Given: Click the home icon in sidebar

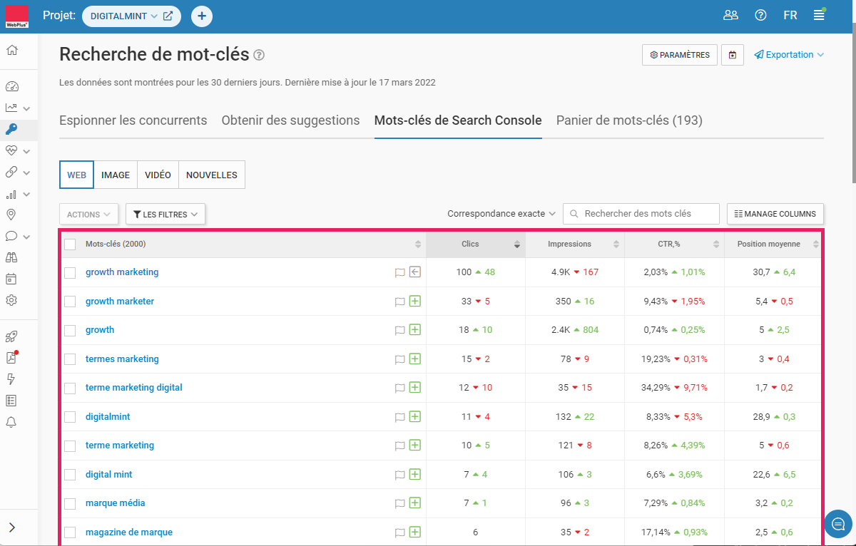Looking at the screenshot, I should pyautogui.click(x=12, y=50).
